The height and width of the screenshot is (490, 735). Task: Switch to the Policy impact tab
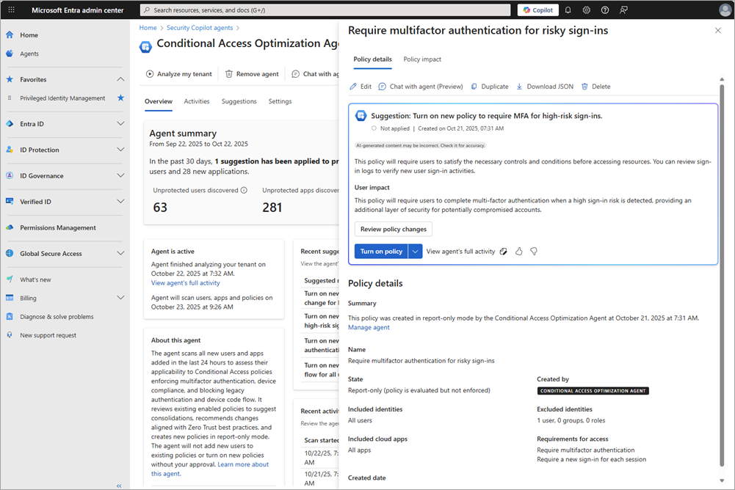click(421, 59)
